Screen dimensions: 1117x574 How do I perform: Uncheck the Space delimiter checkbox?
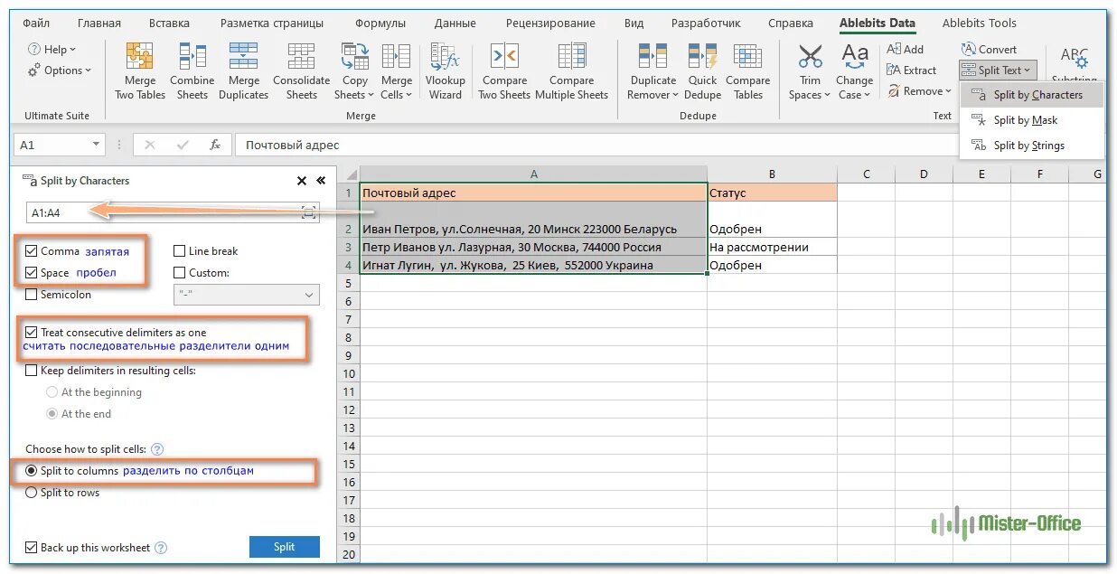(x=33, y=273)
